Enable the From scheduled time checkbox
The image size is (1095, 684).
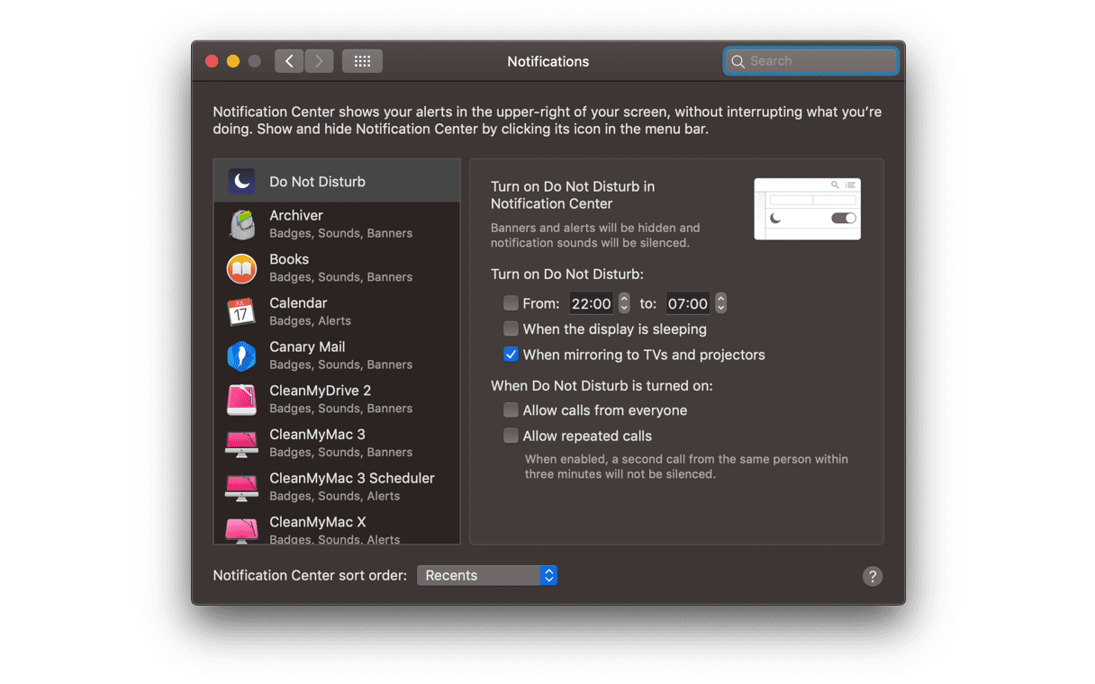pos(511,303)
